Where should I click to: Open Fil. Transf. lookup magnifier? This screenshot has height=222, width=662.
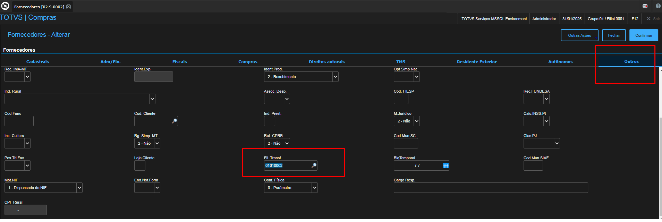pos(314,165)
